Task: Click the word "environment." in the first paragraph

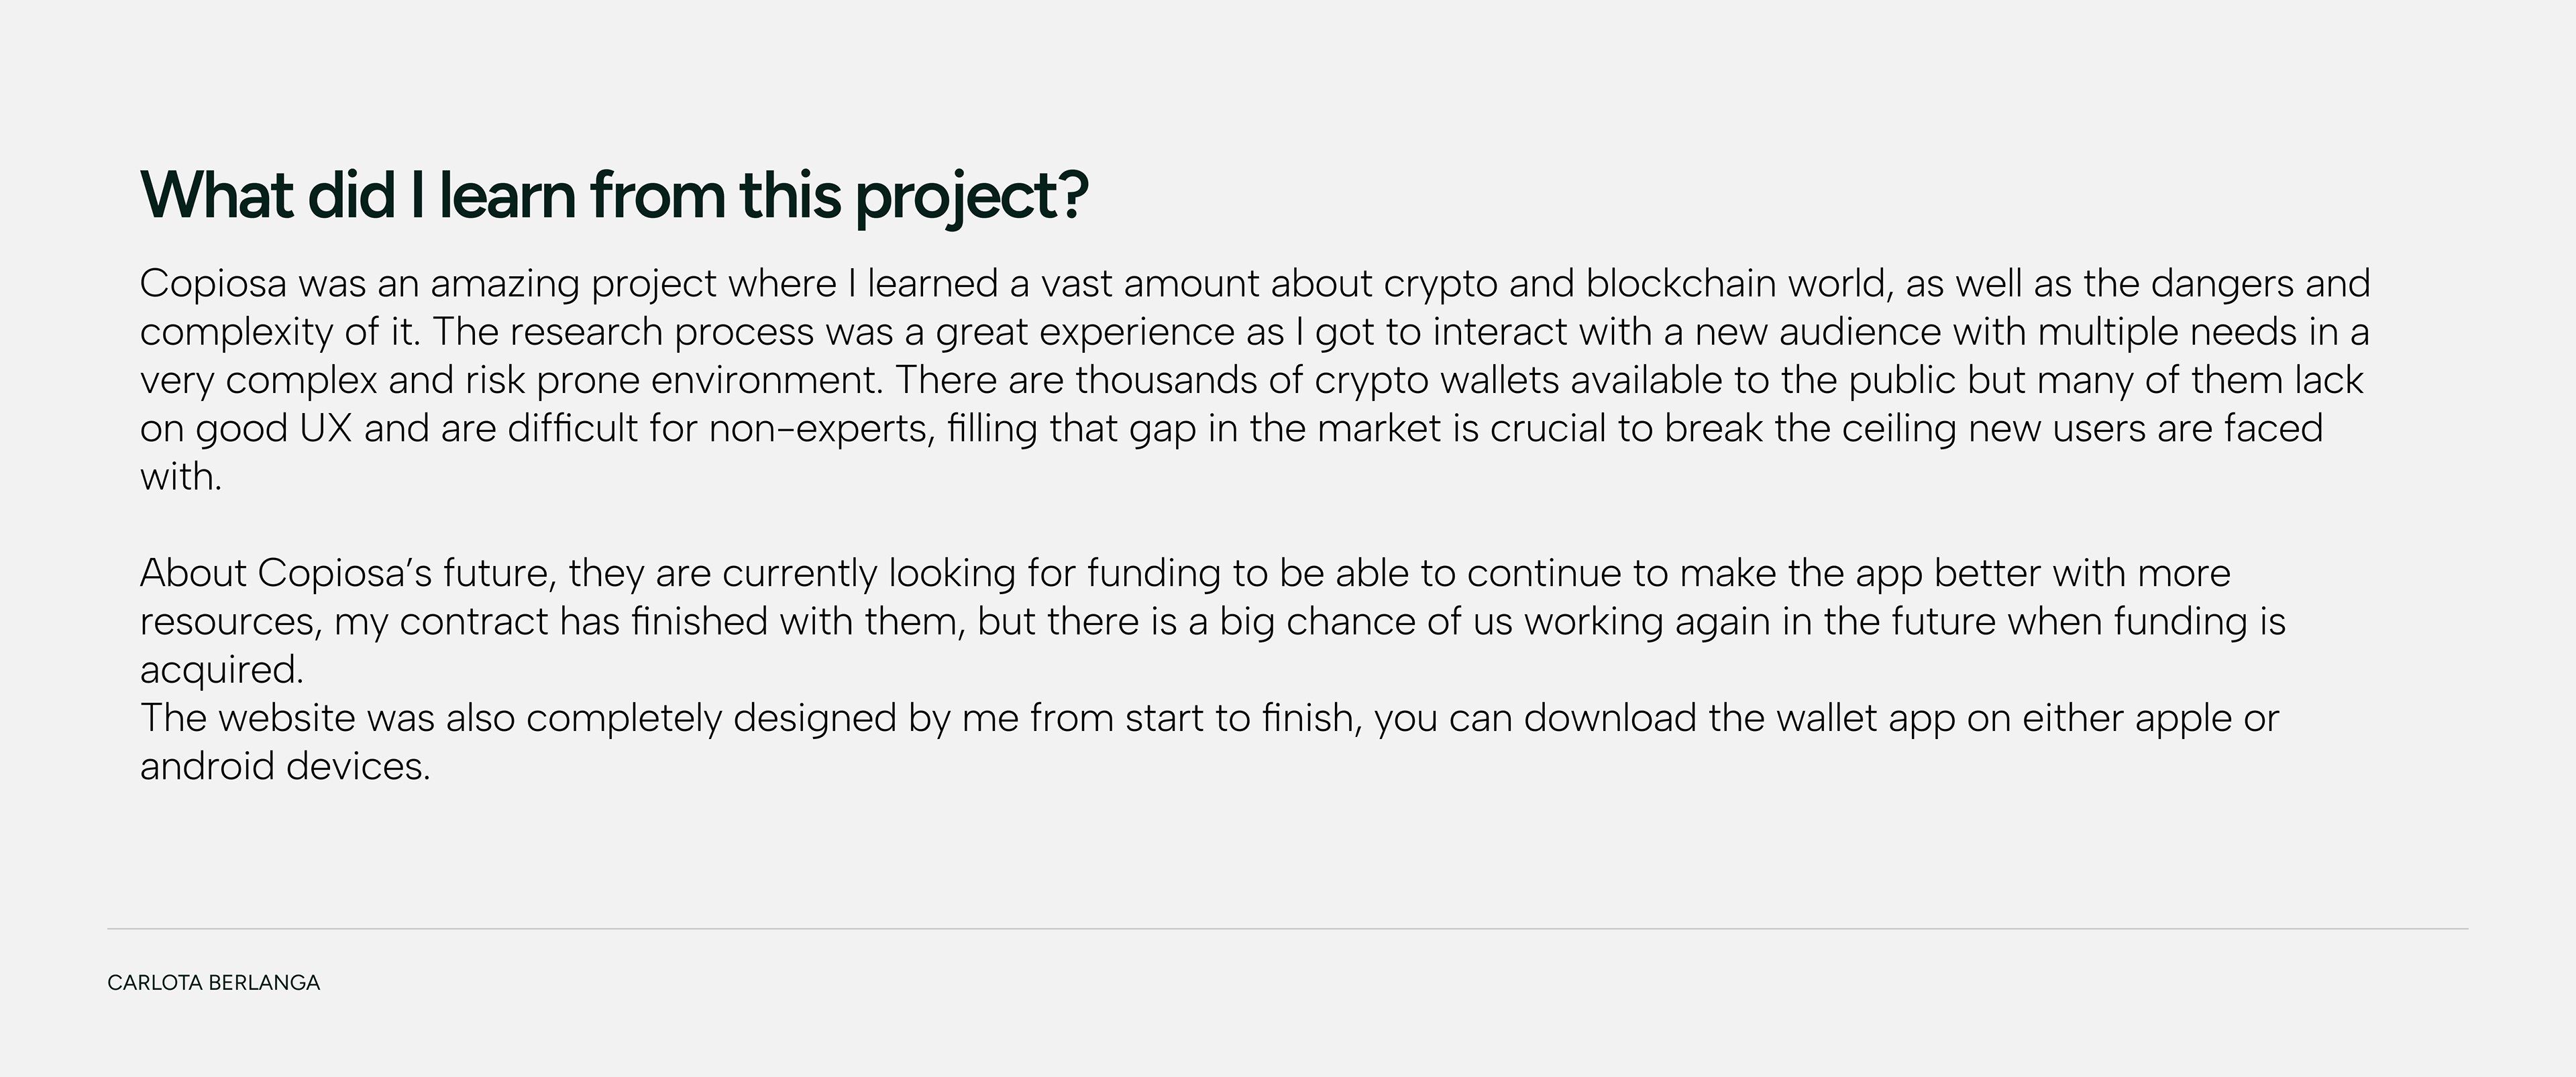Action: [767, 380]
